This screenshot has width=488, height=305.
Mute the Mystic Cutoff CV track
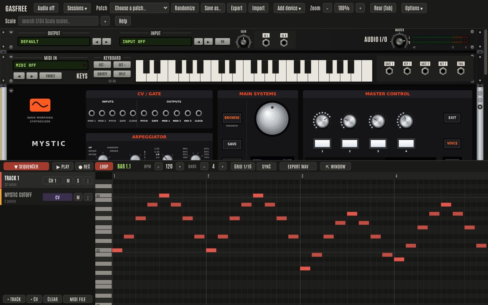point(78,197)
